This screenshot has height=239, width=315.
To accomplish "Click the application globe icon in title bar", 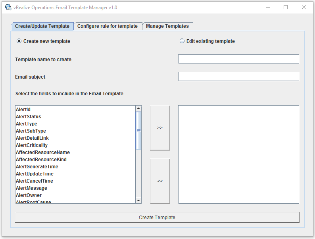I will click(x=8, y=7).
